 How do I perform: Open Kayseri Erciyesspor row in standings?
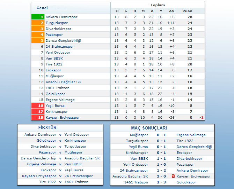[x=63, y=117]
